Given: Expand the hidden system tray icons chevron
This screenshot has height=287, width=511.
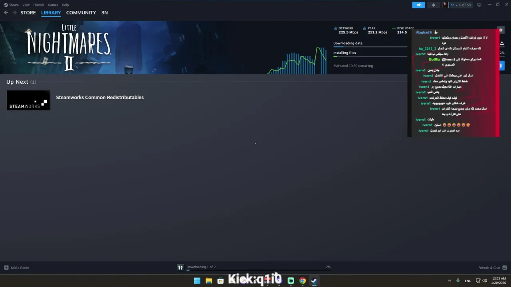Looking at the screenshot, I should pos(449,281).
